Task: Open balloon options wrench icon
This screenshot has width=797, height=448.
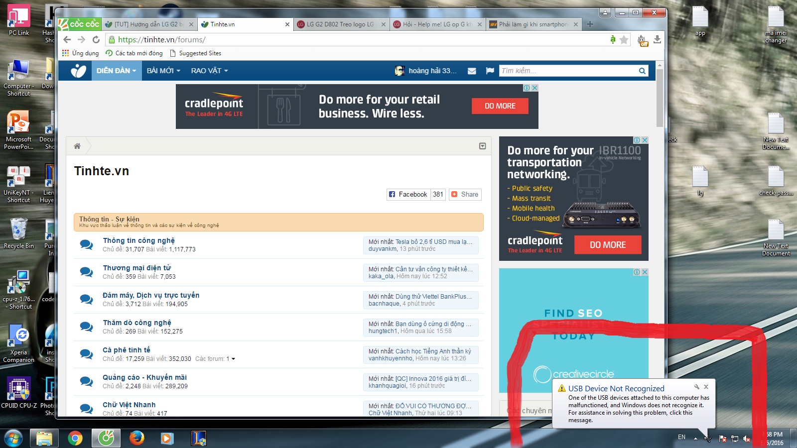Action: click(x=696, y=387)
